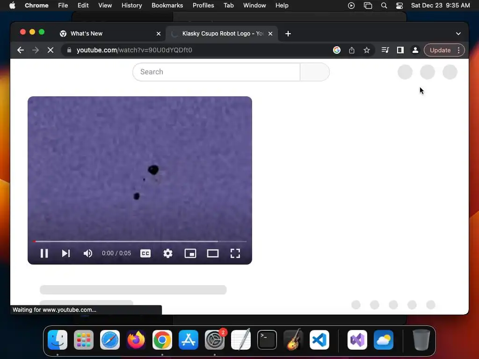Open Spotlight search in menu bar
The image size is (479, 359).
[x=384, y=6]
